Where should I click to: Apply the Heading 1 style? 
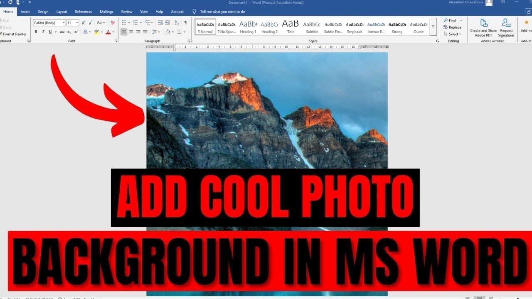(x=248, y=27)
